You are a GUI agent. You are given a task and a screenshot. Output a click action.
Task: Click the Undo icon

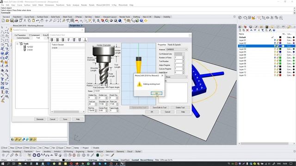coord(38,20)
